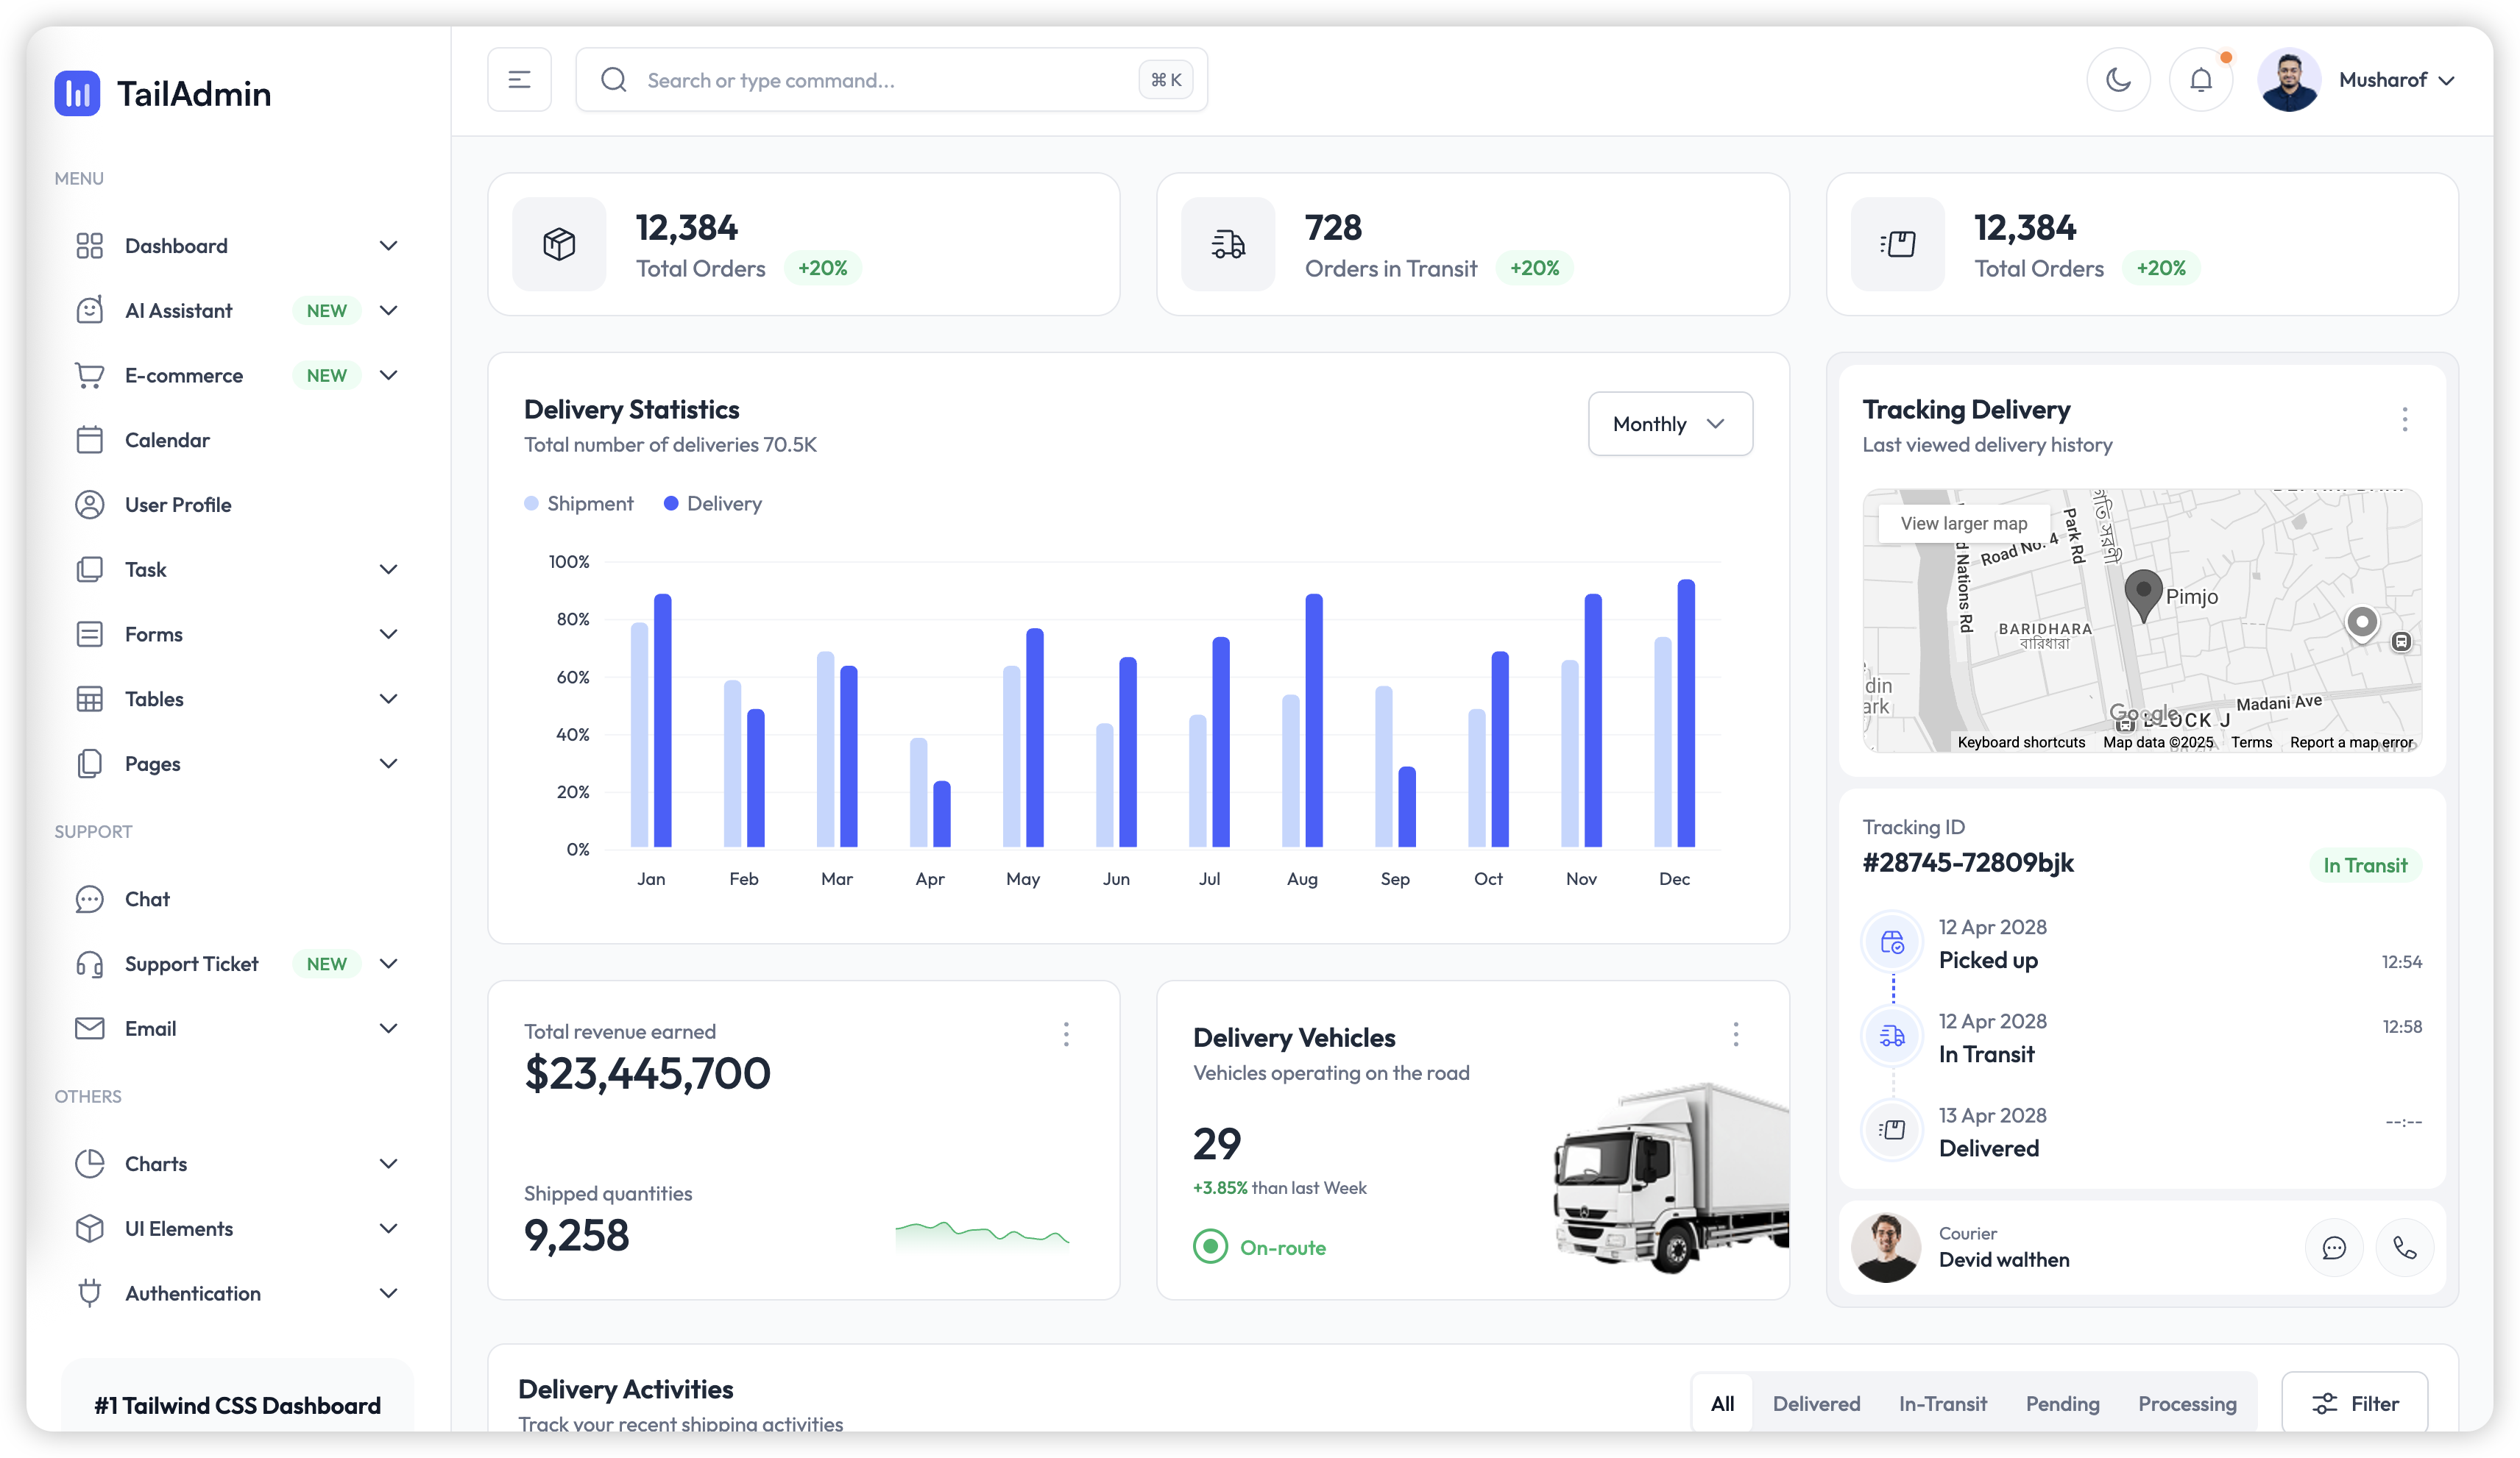Expand the Musharof user menu

(2395, 80)
